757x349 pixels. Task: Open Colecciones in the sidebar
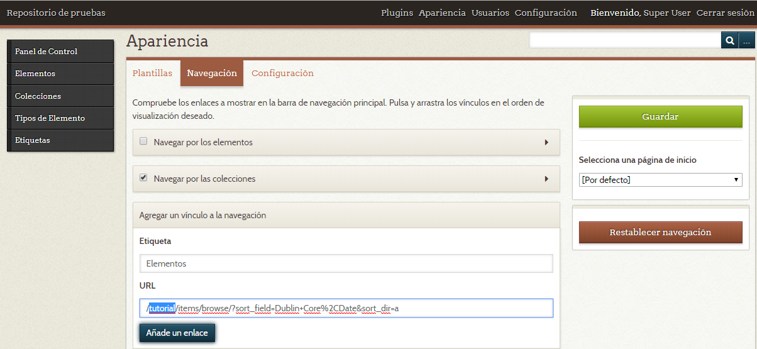(x=38, y=96)
